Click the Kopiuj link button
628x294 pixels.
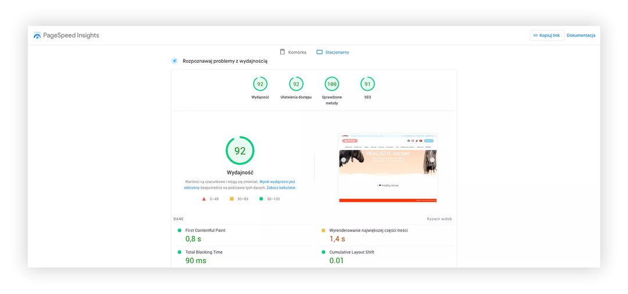pyautogui.click(x=547, y=35)
